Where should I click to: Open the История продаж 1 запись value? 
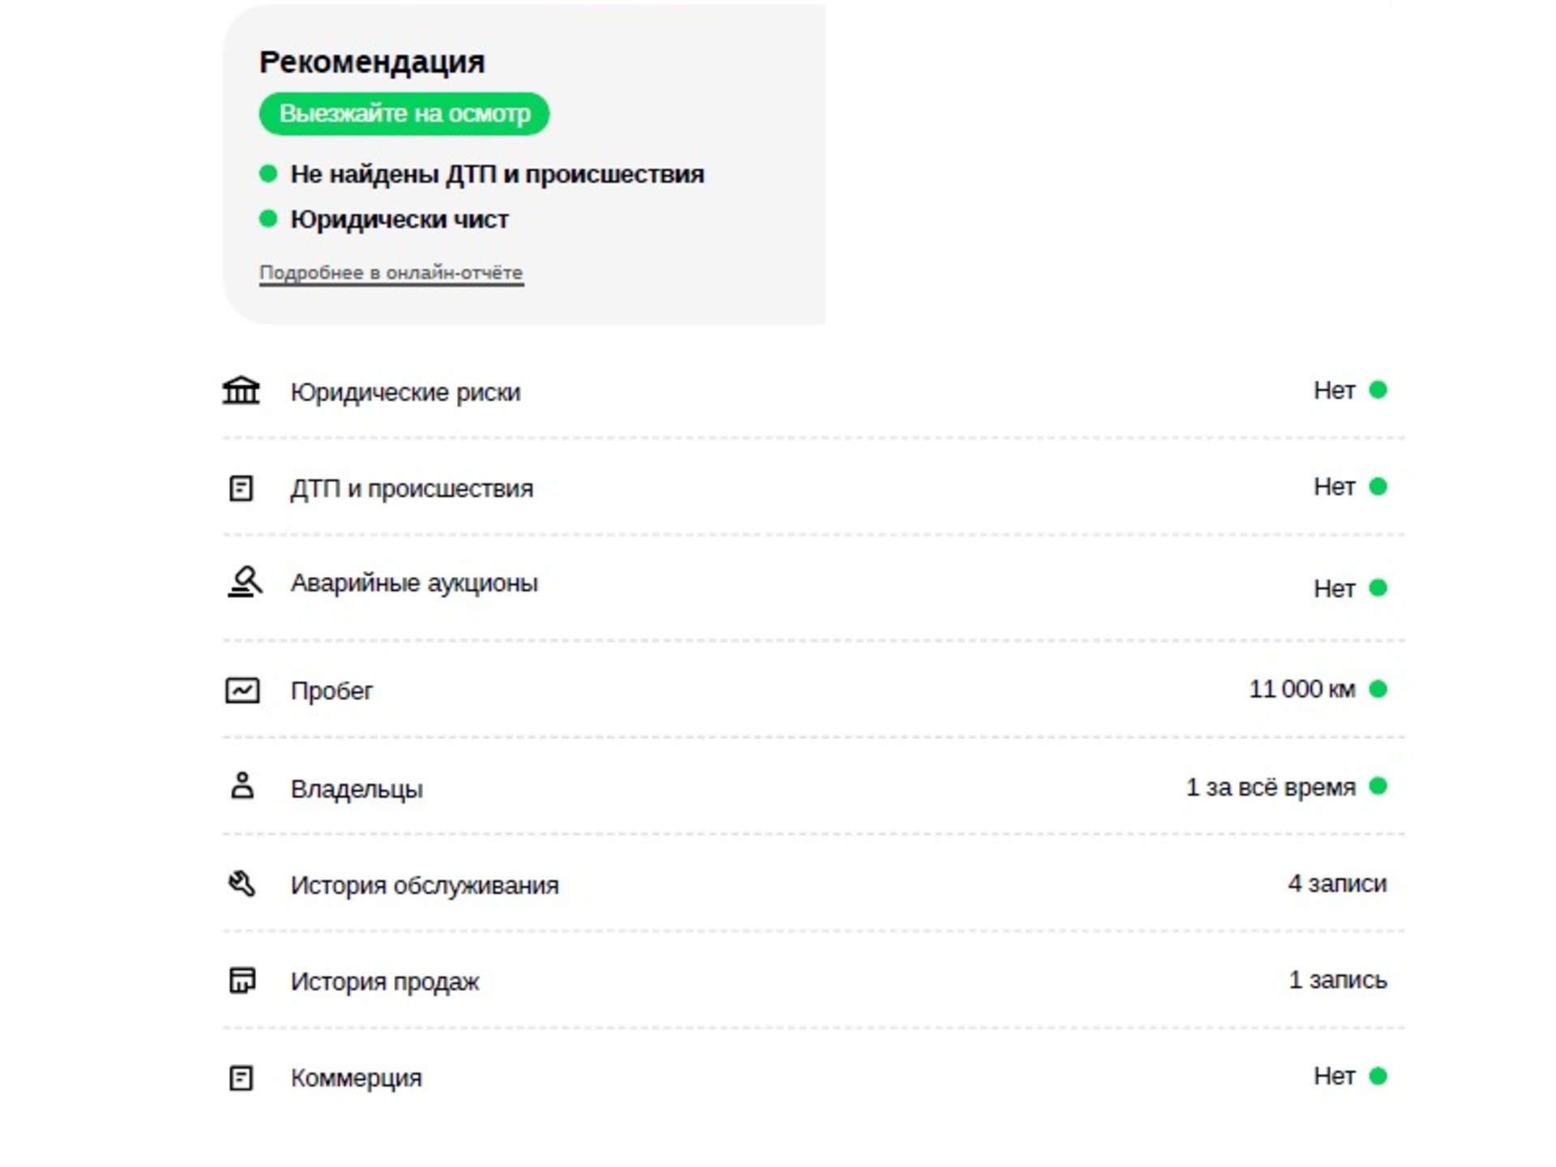[1338, 980]
